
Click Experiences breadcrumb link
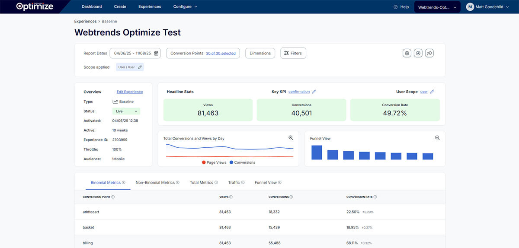click(86, 21)
